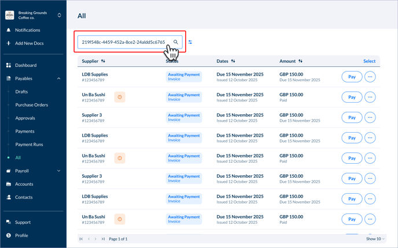398x248 pixels.
Task: Click Pay for the first LDB Supplies row
Action: [352, 77]
